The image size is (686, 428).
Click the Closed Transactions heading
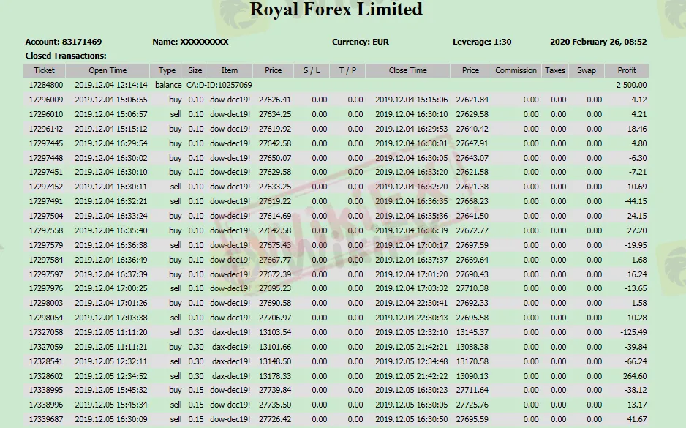[66, 56]
